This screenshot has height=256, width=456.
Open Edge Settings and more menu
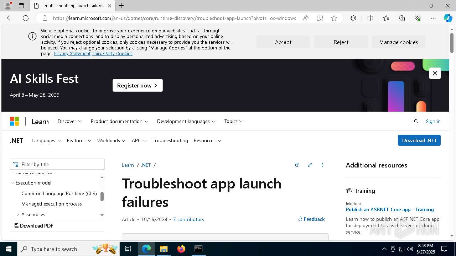coord(433,18)
